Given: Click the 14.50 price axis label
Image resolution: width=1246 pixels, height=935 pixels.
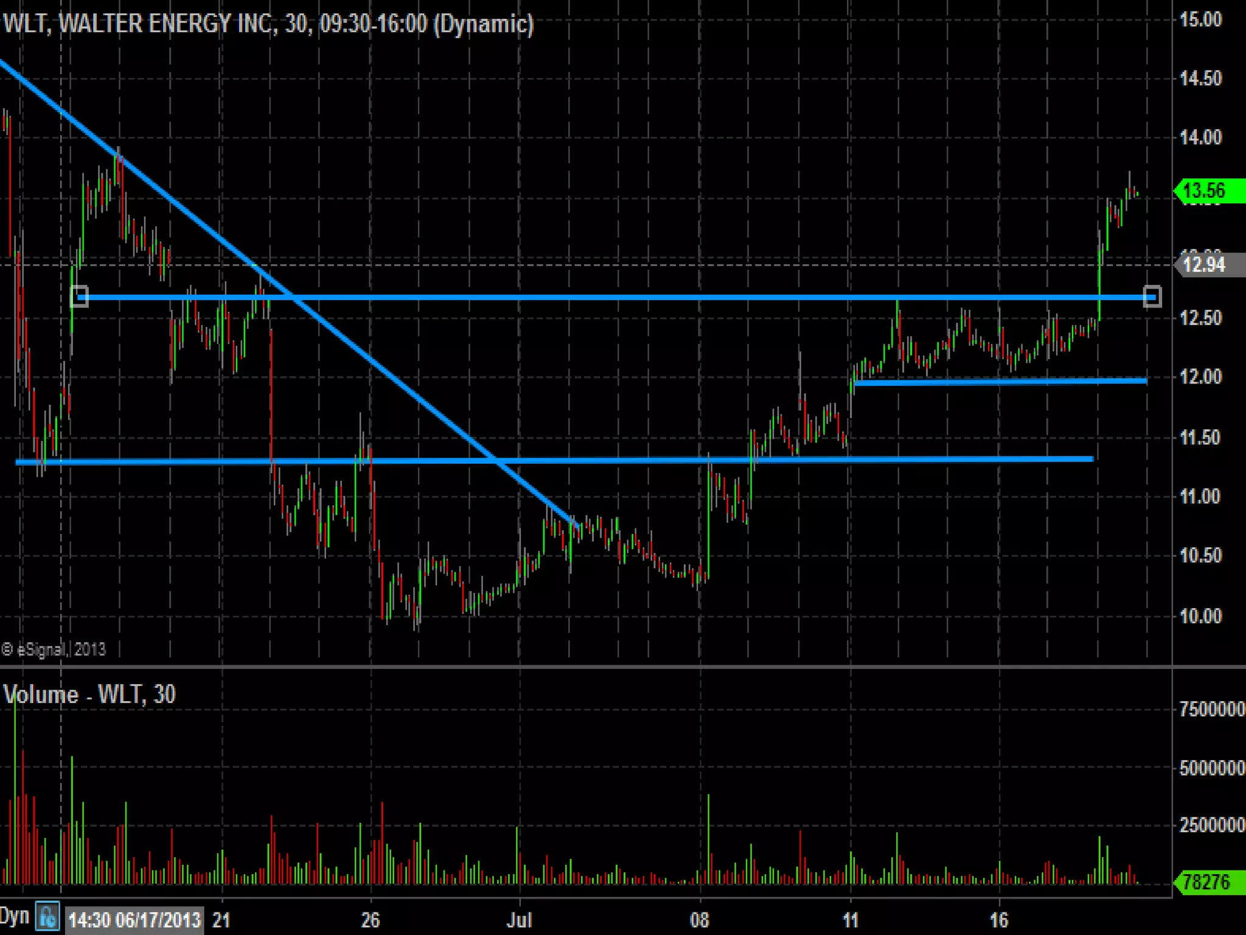Looking at the screenshot, I should [1200, 79].
